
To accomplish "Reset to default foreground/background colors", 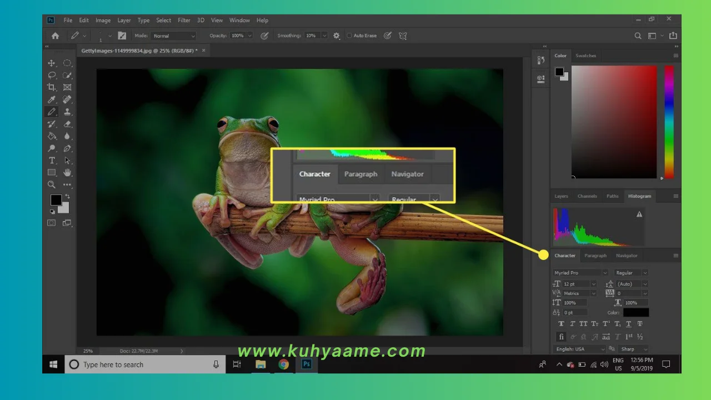I will [x=52, y=212].
